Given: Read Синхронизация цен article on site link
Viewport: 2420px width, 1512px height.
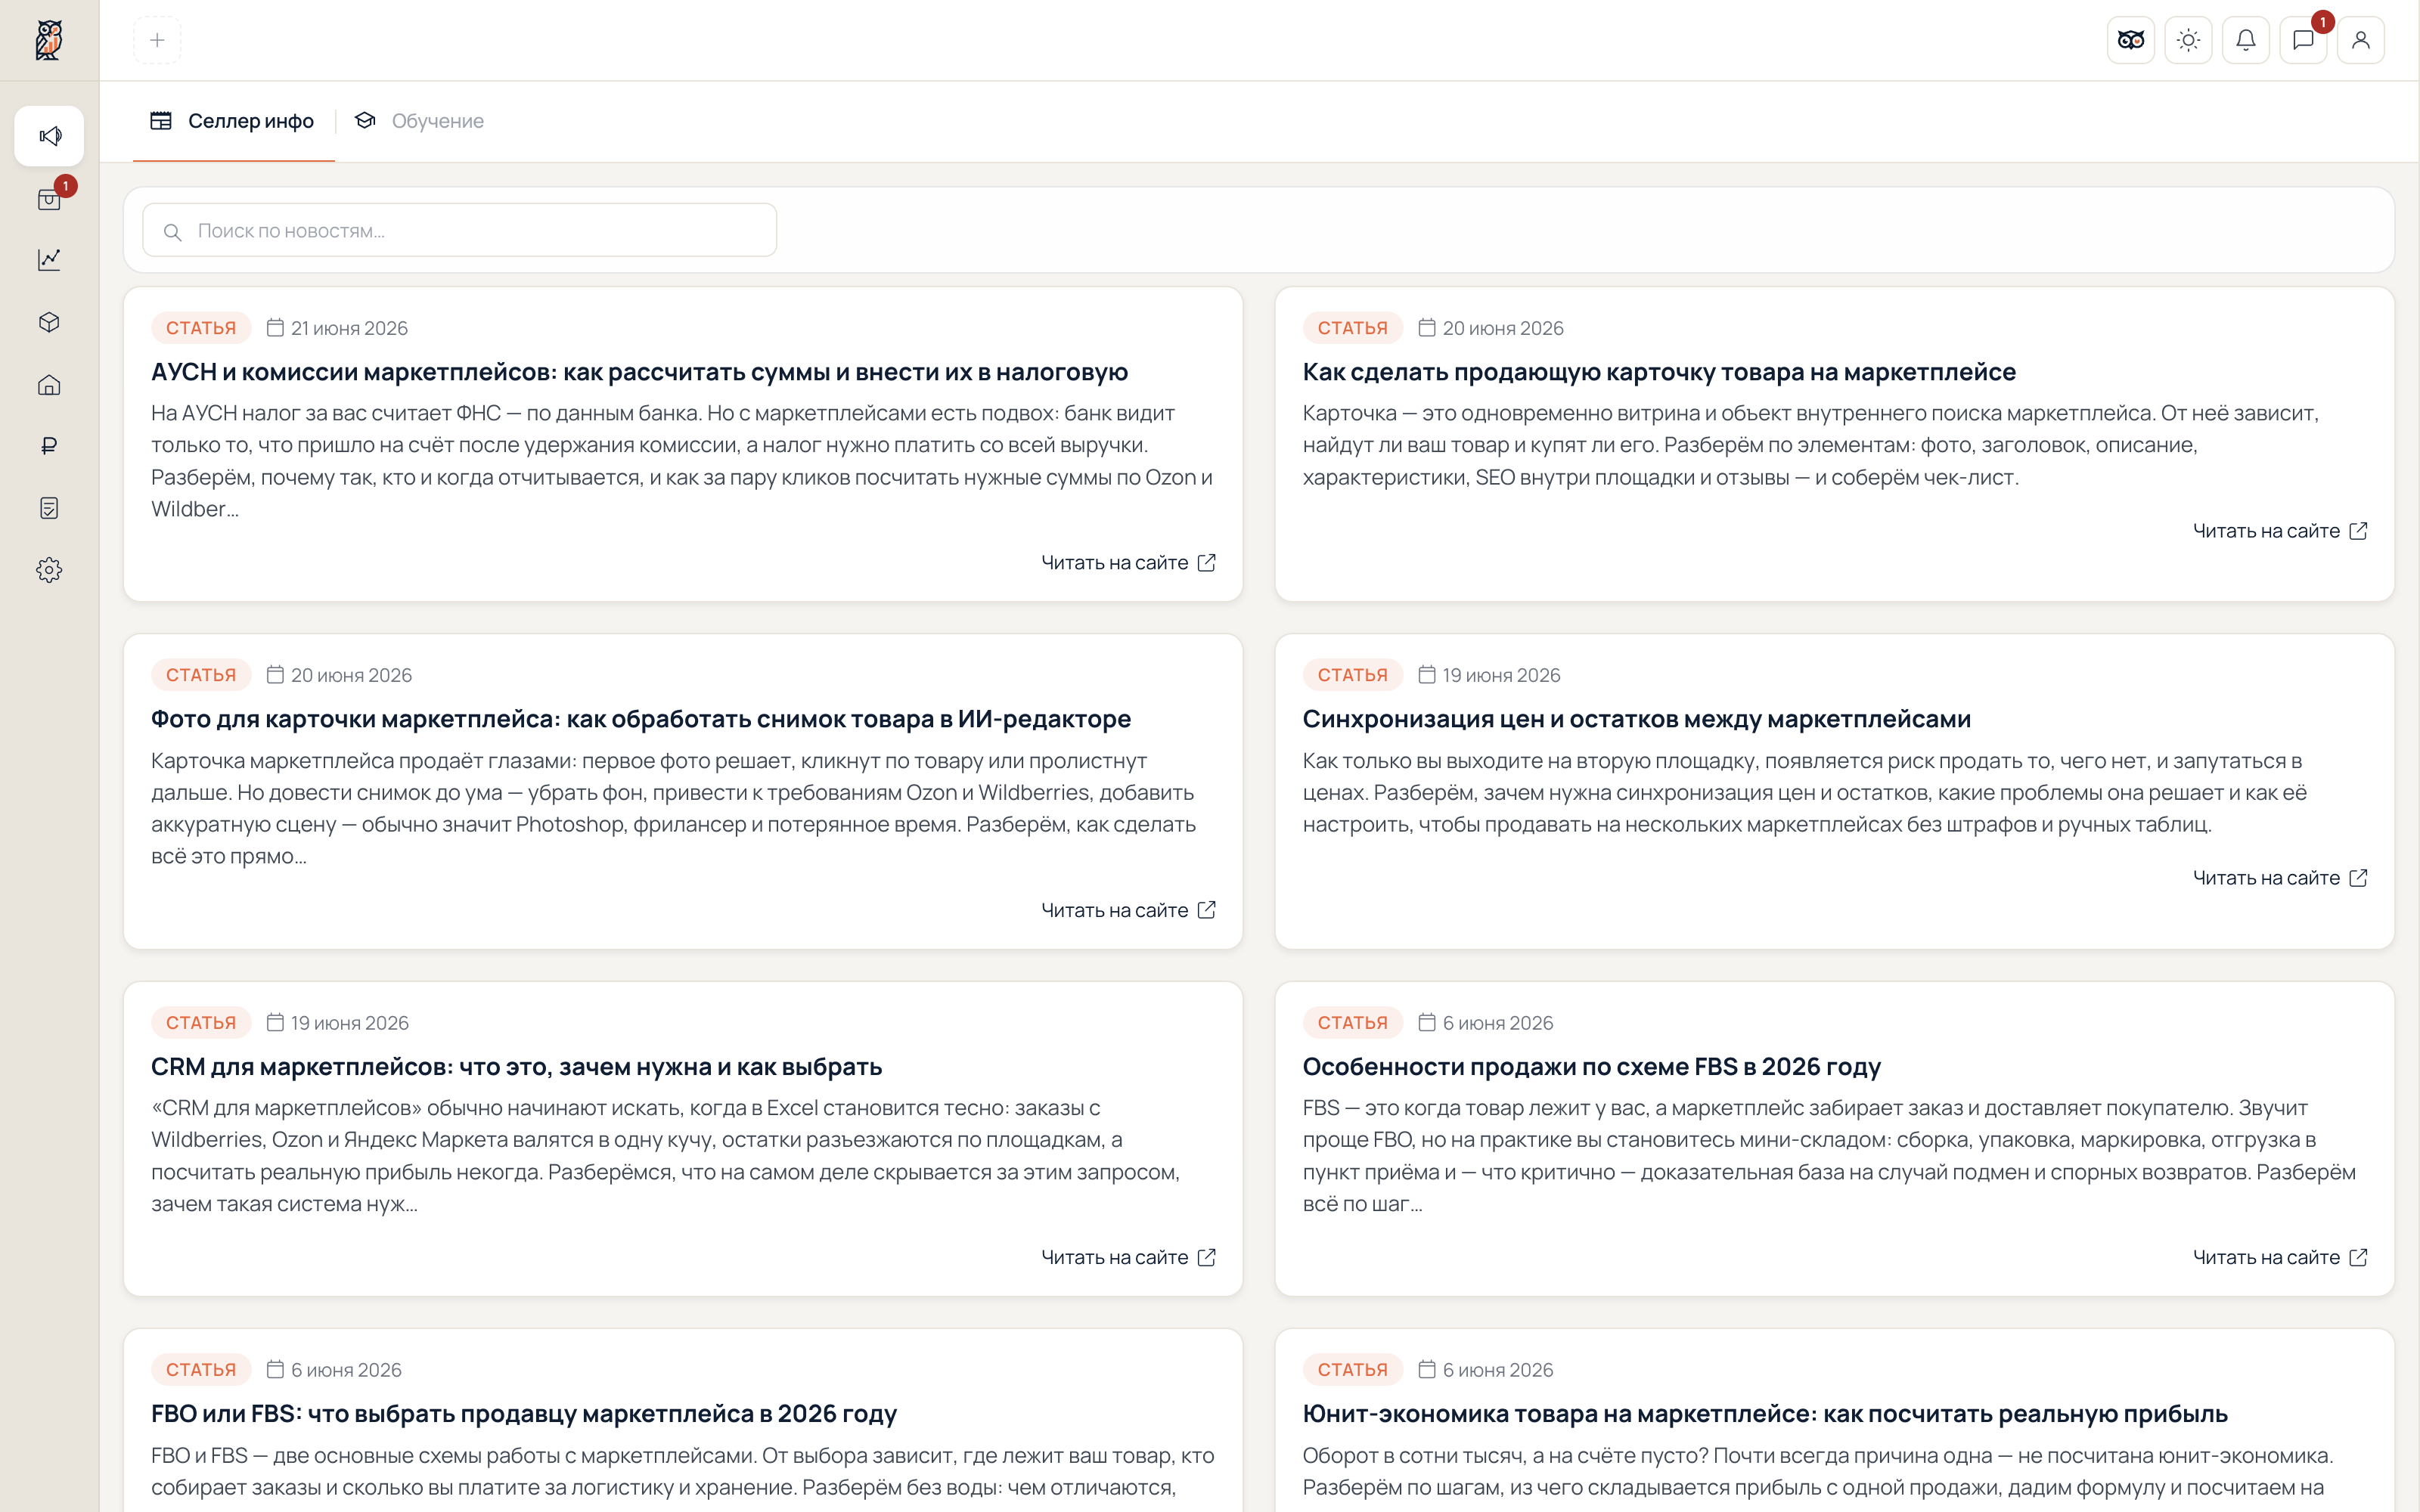Looking at the screenshot, I should [x=2280, y=878].
